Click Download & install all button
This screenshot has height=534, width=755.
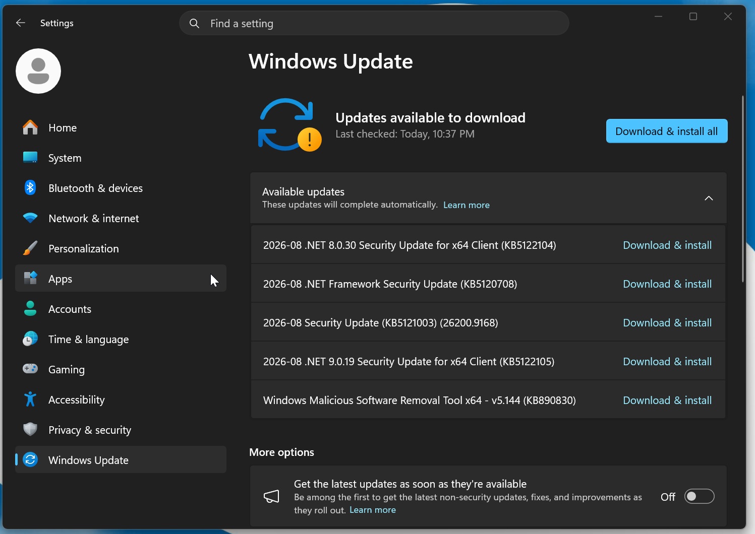coord(667,131)
